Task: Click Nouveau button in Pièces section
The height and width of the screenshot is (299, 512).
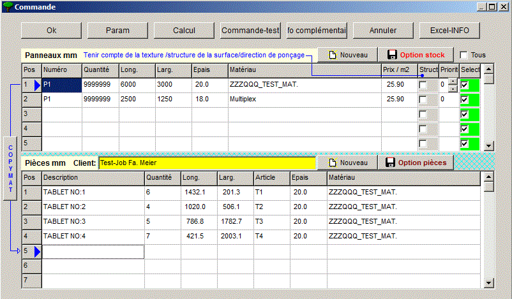Action: (348, 163)
